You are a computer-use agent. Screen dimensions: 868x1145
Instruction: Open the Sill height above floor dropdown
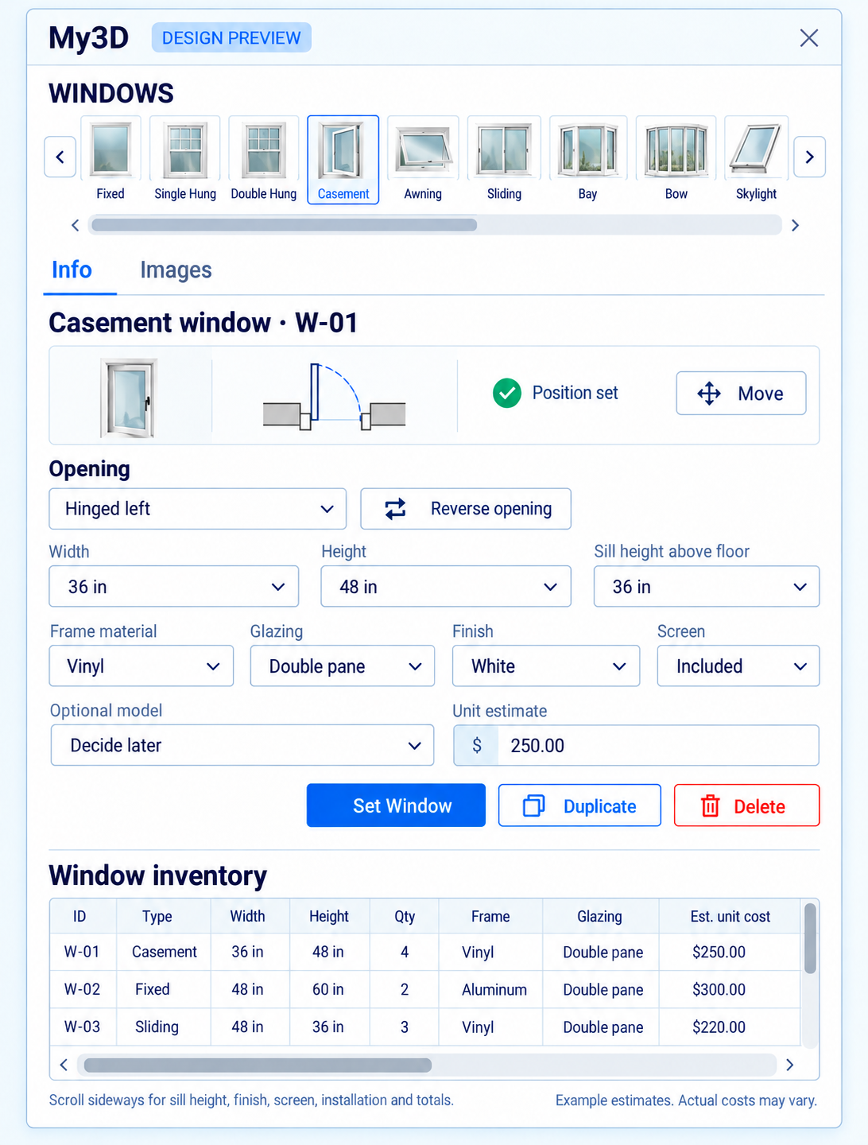[x=707, y=587]
